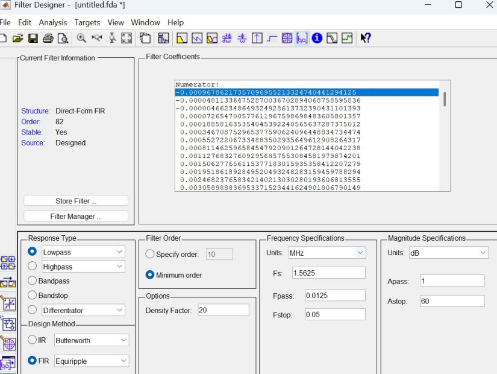Click the Store Filter button

[76, 201]
